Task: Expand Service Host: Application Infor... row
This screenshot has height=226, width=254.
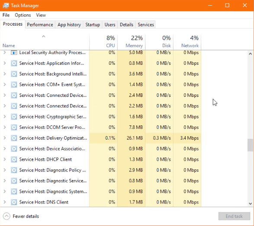Action: 5,63
